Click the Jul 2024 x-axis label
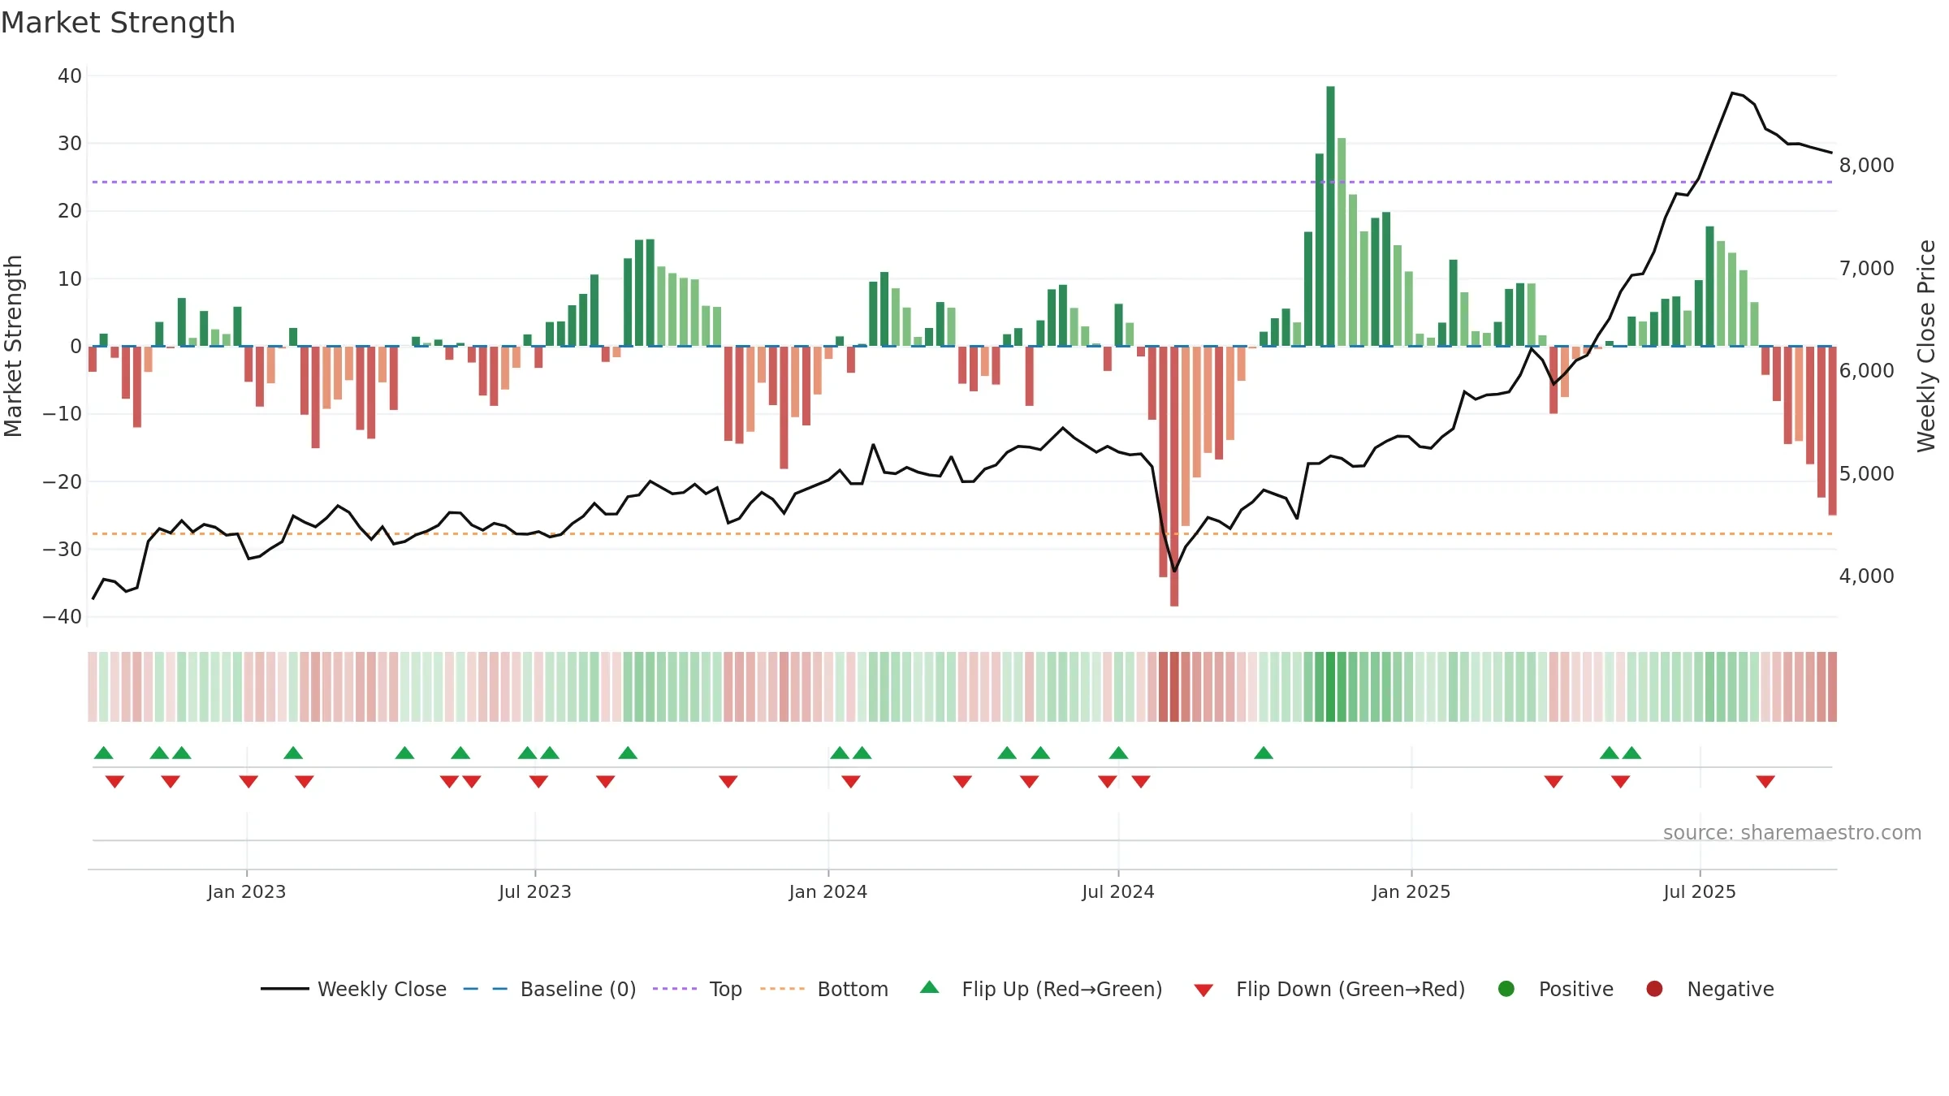The image size is (1949, 1096). point(1118,891)
